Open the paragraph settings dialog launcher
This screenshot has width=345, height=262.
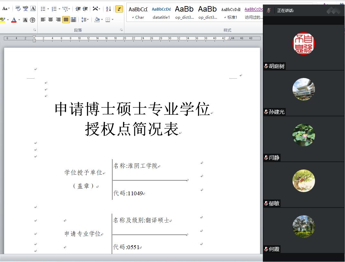click(121, 30)
